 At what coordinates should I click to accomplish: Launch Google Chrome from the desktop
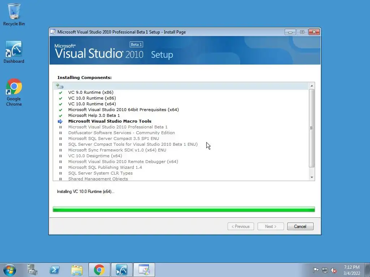point(14,92)
